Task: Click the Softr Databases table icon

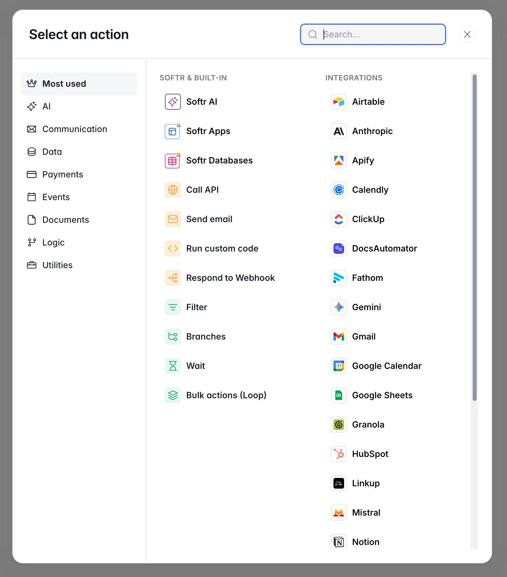Action: [x=173, y=160]
